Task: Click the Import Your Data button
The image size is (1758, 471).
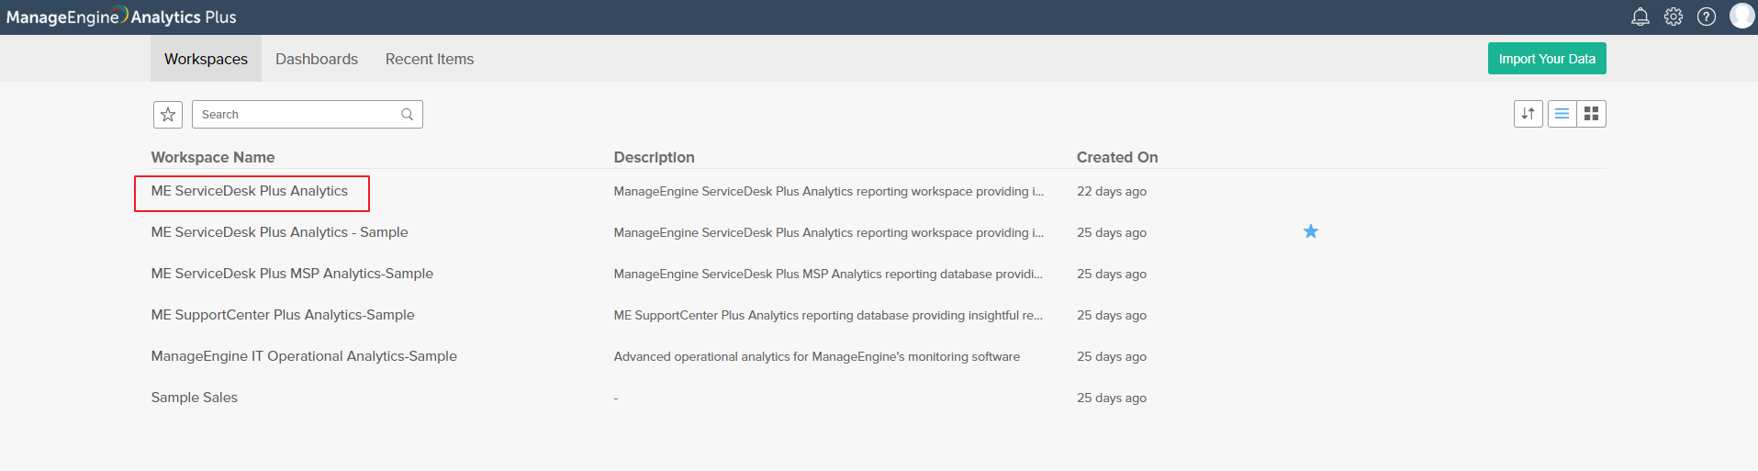Action: tap(1547, 59)
